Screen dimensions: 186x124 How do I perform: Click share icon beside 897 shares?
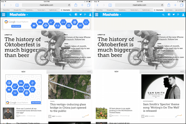click(50, 116)
